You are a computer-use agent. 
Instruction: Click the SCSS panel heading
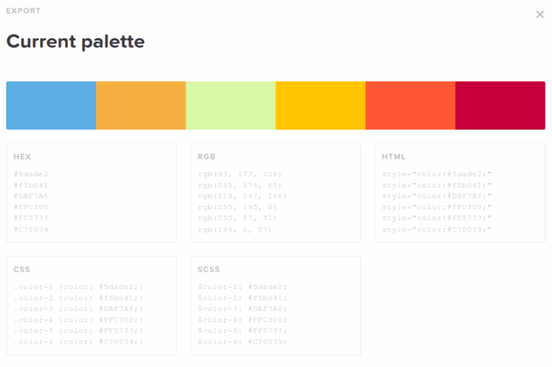pos(209,269)
